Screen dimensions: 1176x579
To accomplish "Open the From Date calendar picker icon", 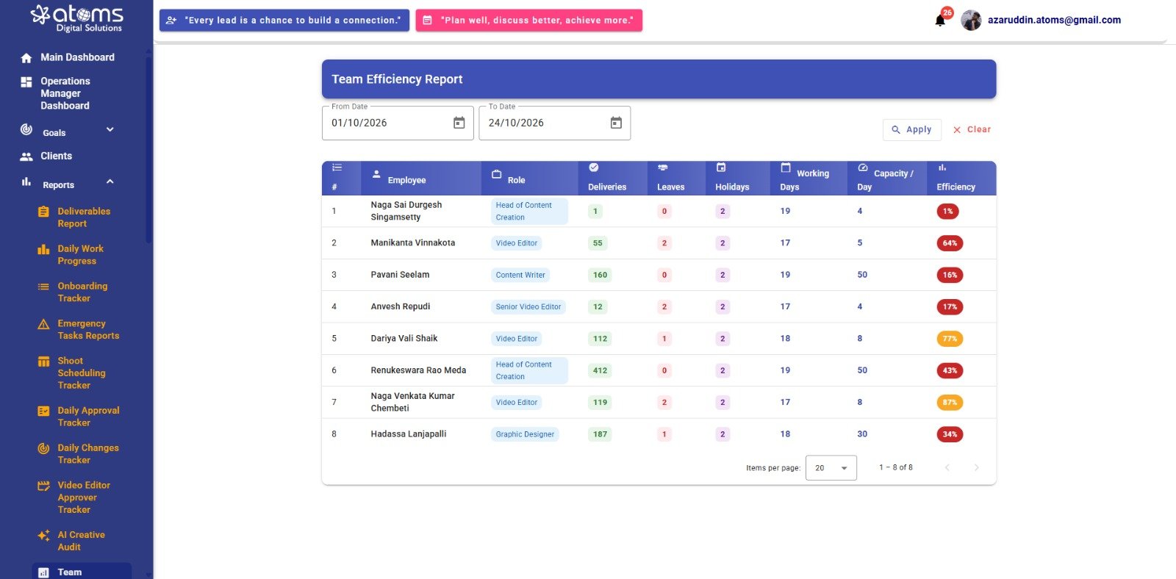I will [x=459, y=123].
